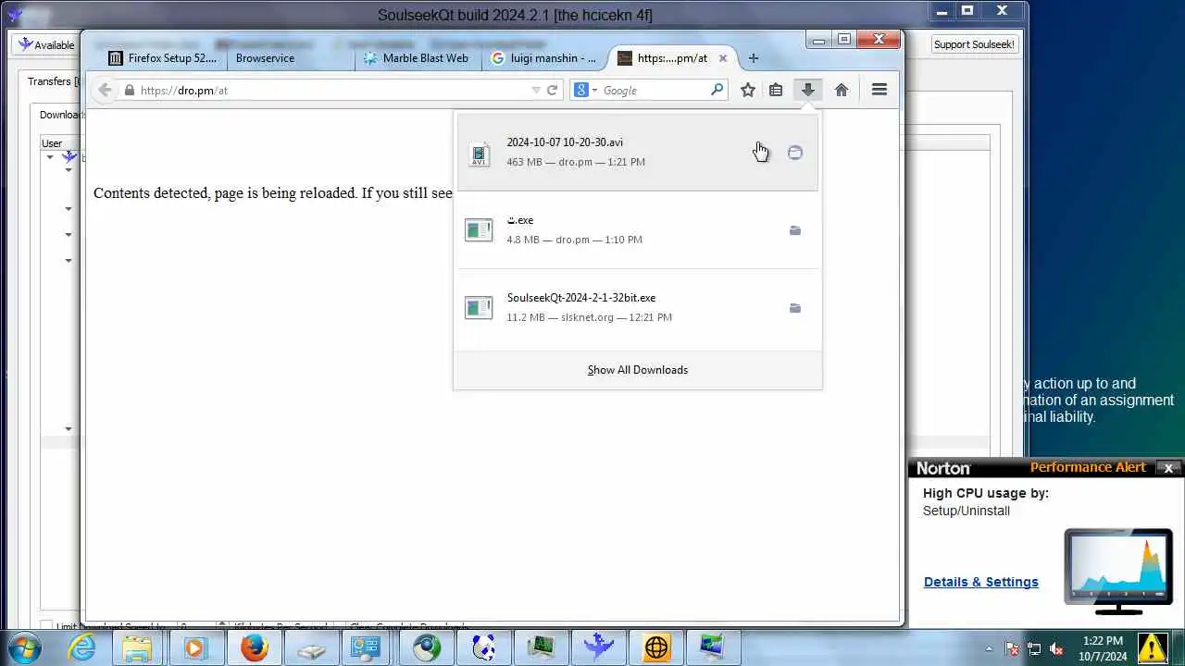Click SoulseekQt-2024-2-1-32bit.exe download entry
This screenshot has height=666, width=1185.
point(637,308)
